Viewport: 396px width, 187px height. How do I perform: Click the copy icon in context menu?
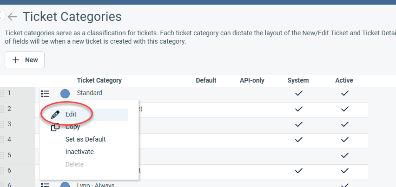pyautogui.click(x=55, y=127)
